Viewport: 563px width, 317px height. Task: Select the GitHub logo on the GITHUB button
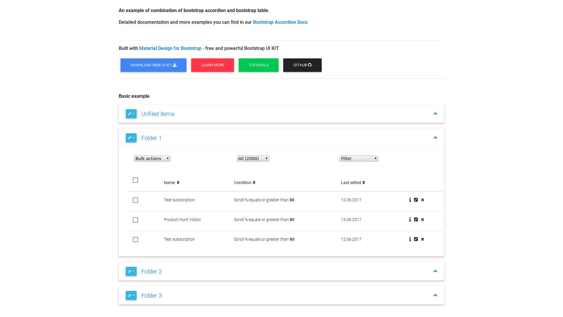pos(310,65)
